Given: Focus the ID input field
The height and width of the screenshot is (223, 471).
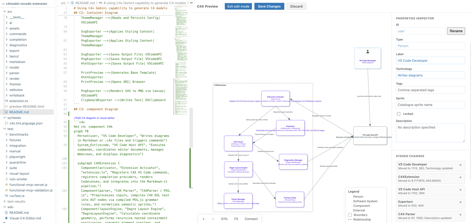Looking at the screenshot, I should click(x=420, y=31).
